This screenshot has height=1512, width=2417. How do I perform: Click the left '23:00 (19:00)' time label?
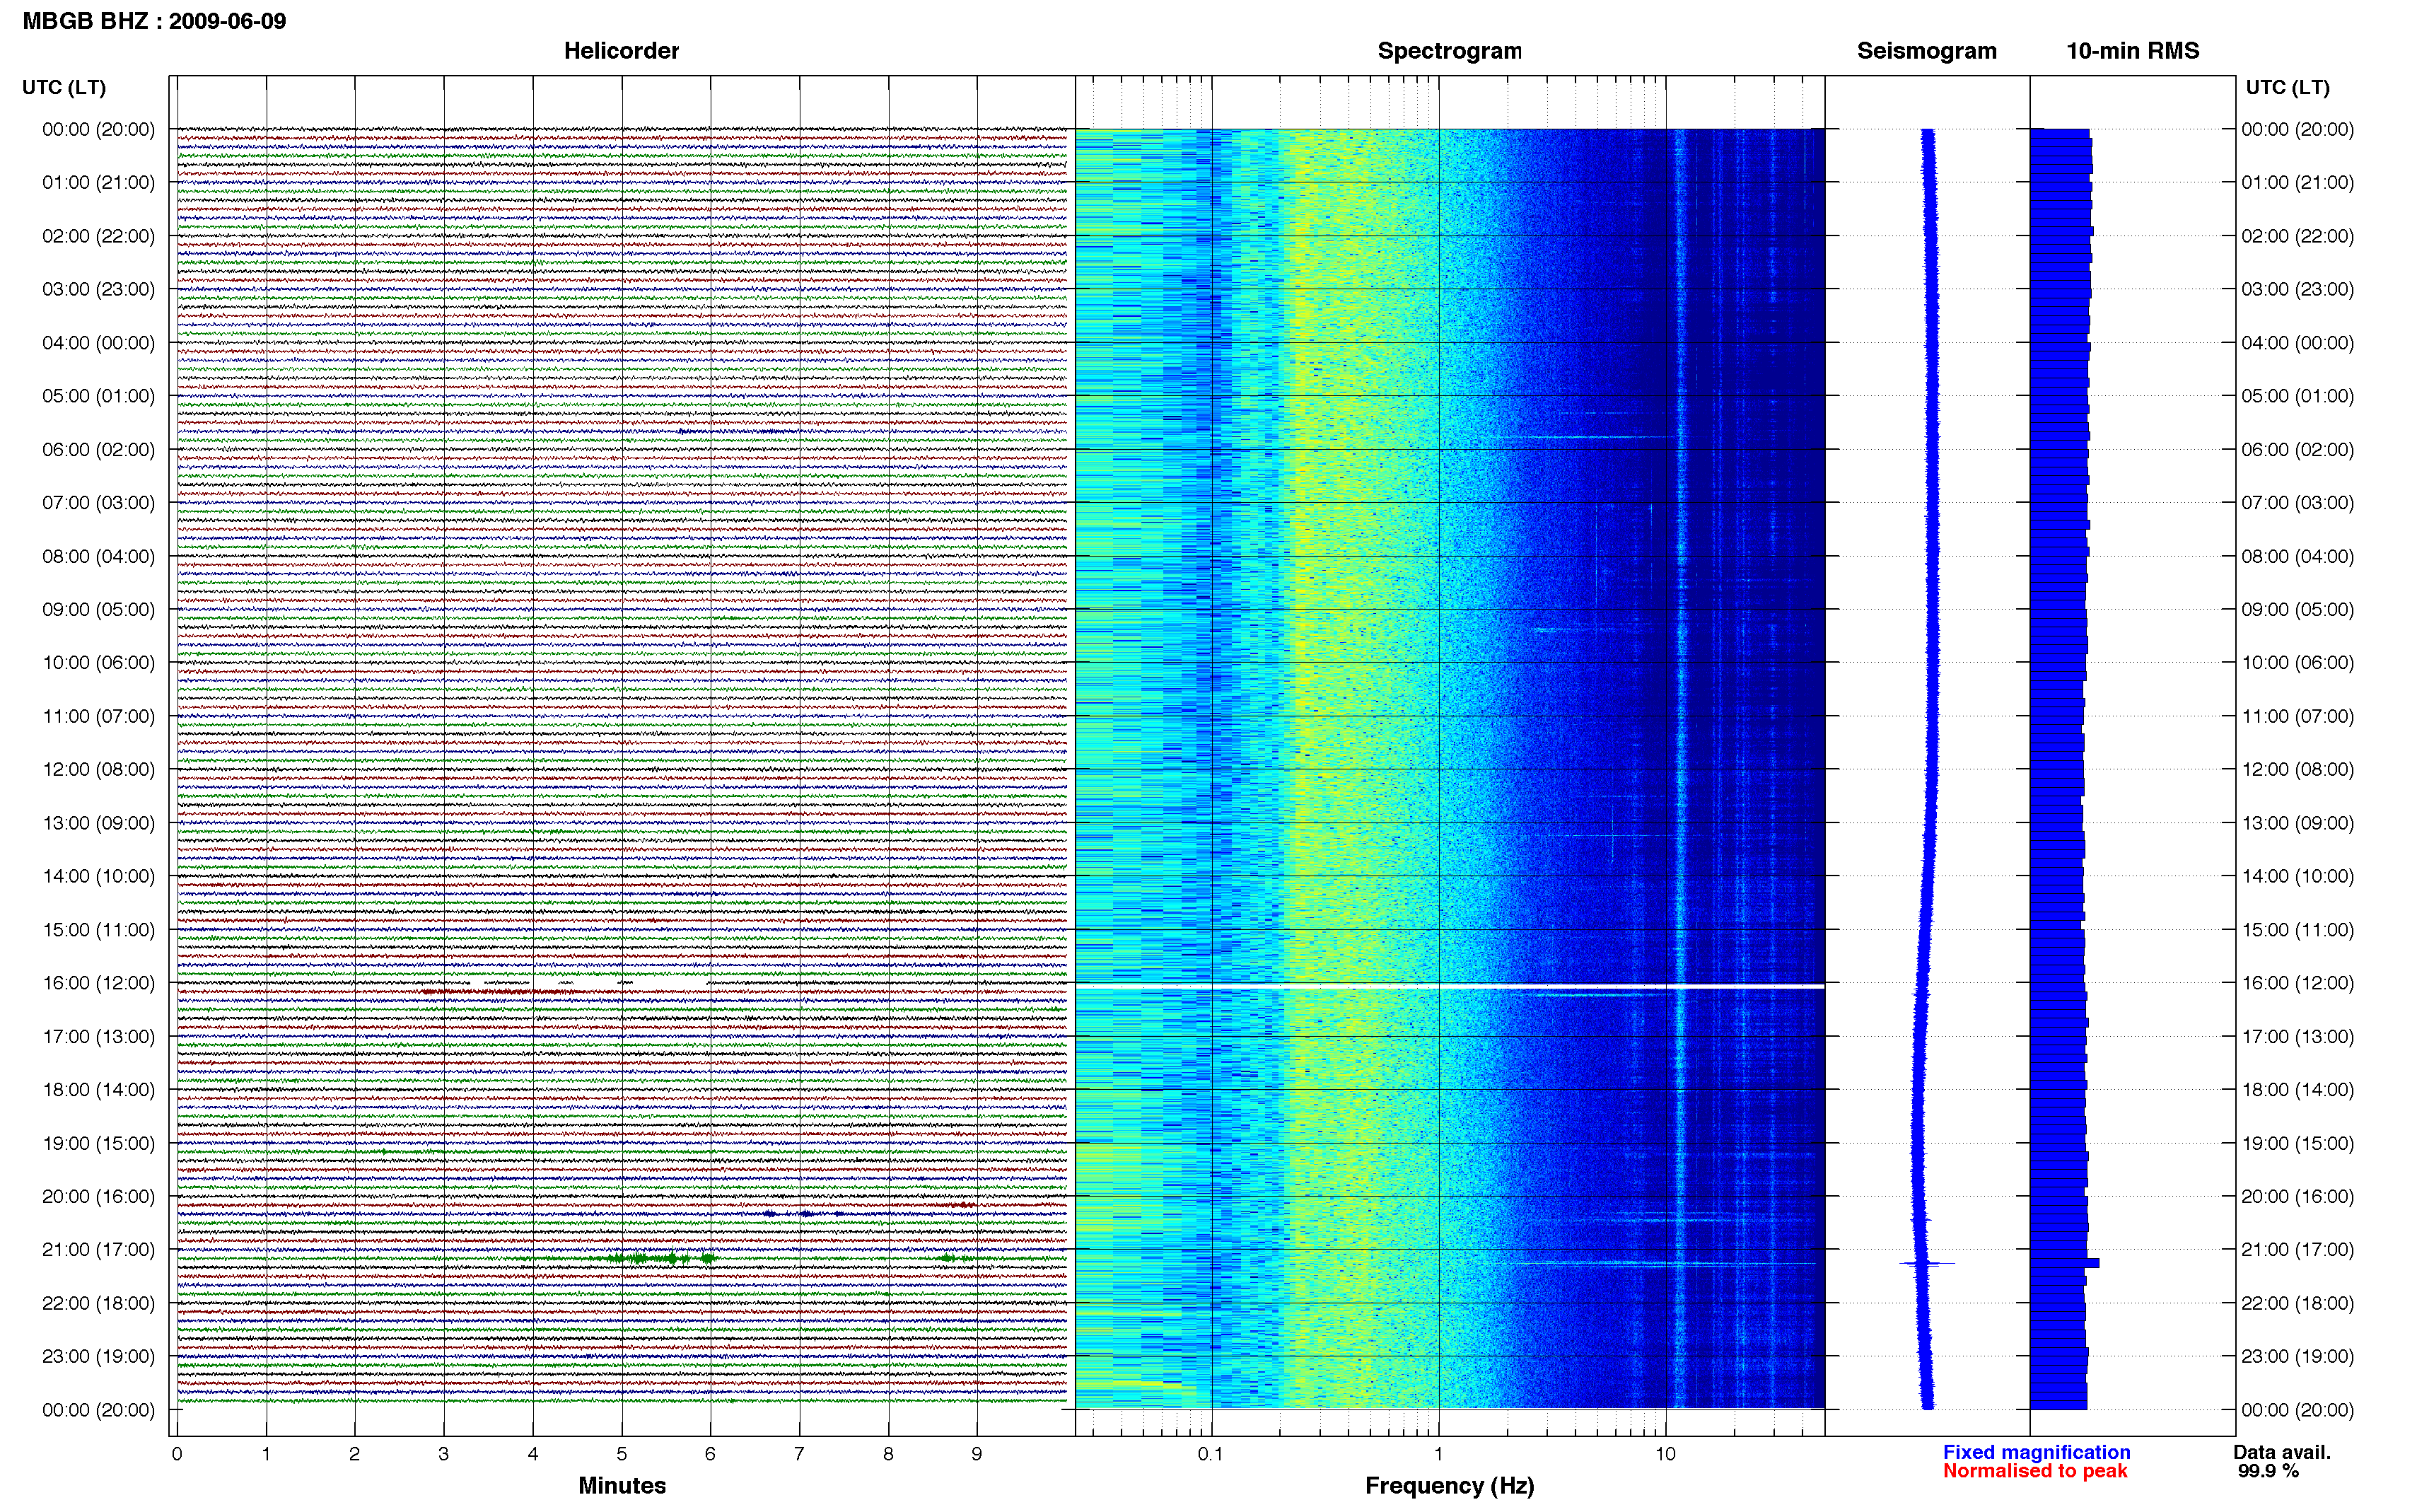98,1356
